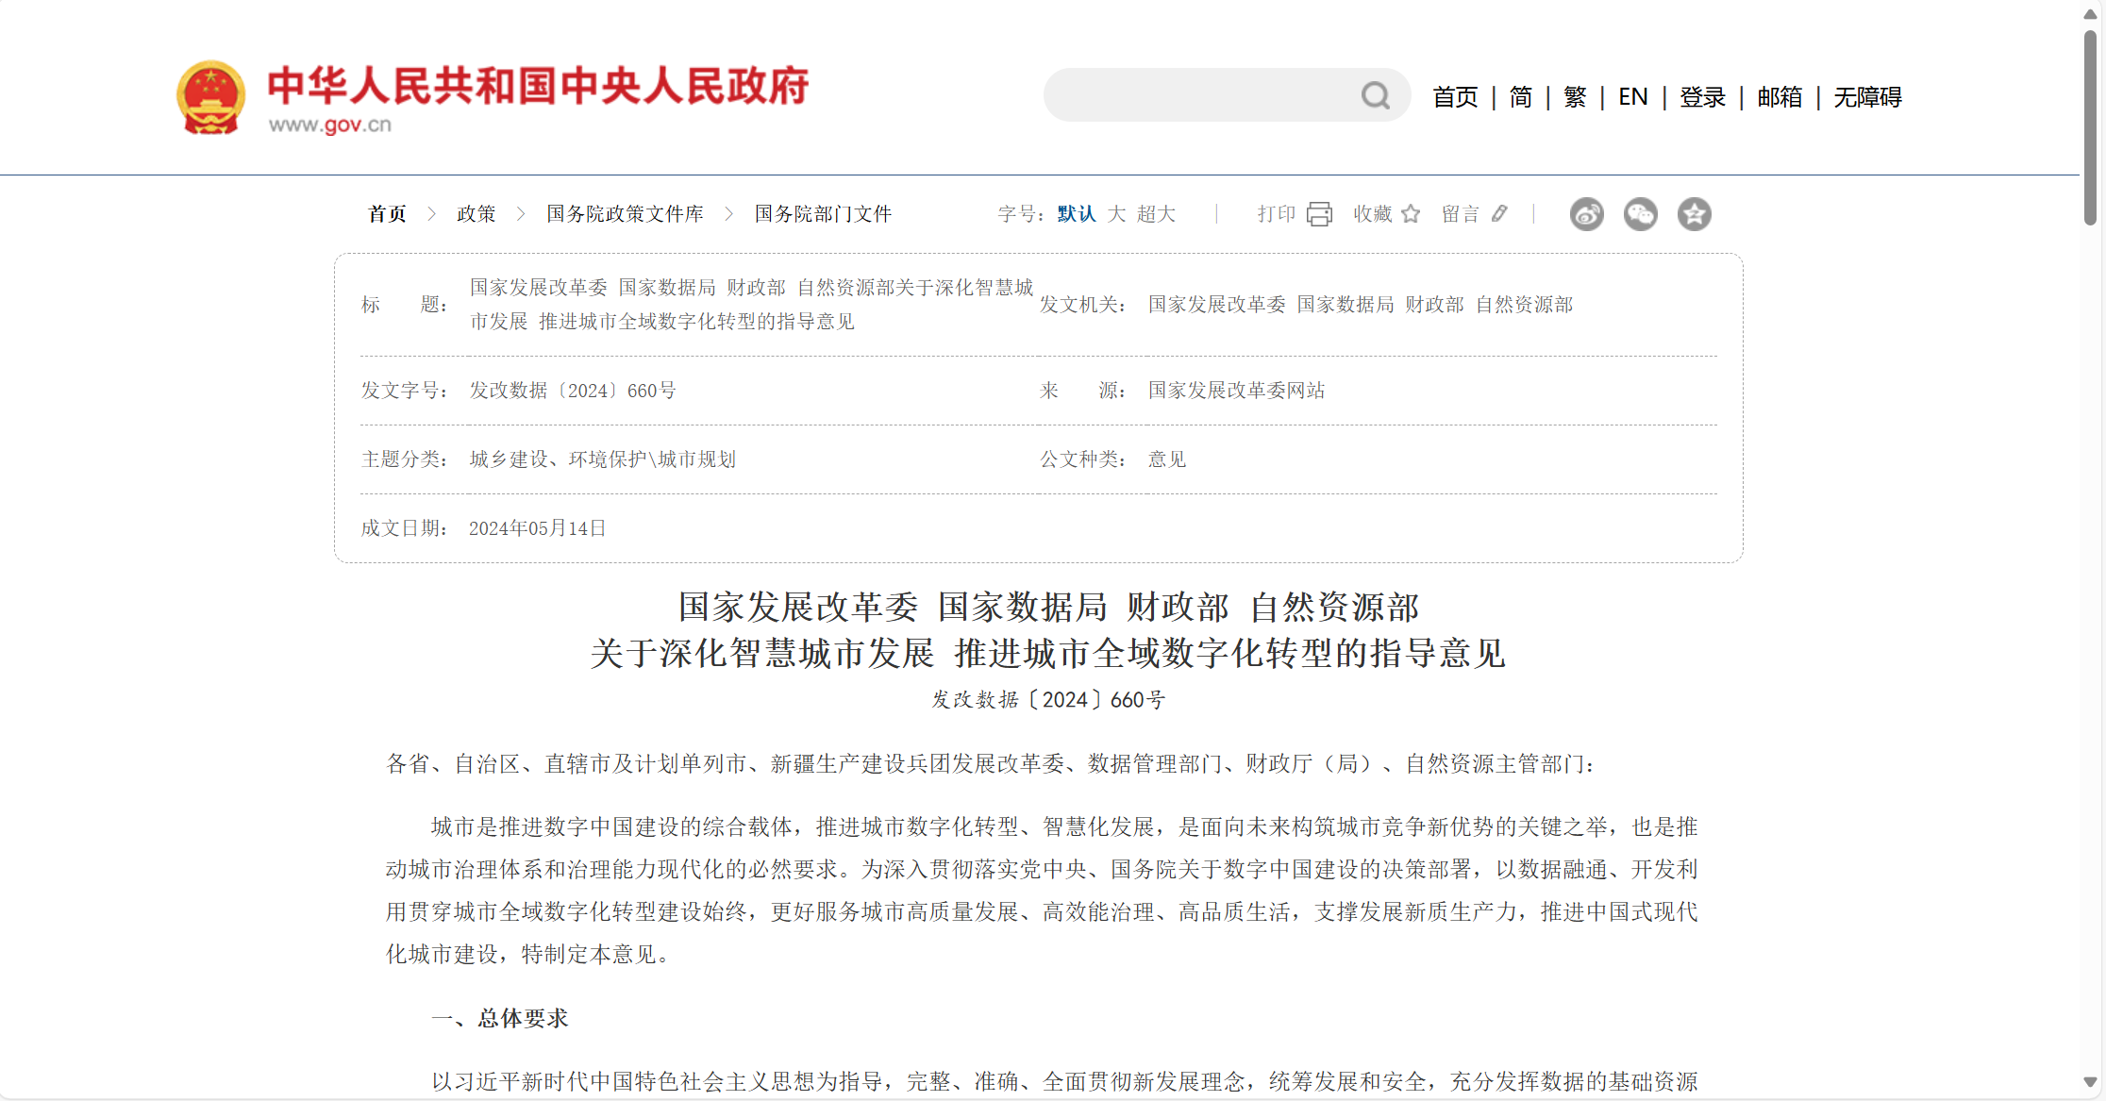Set font size to 大
This screenshot has width=2106, height=1101.
point(1116,214)
